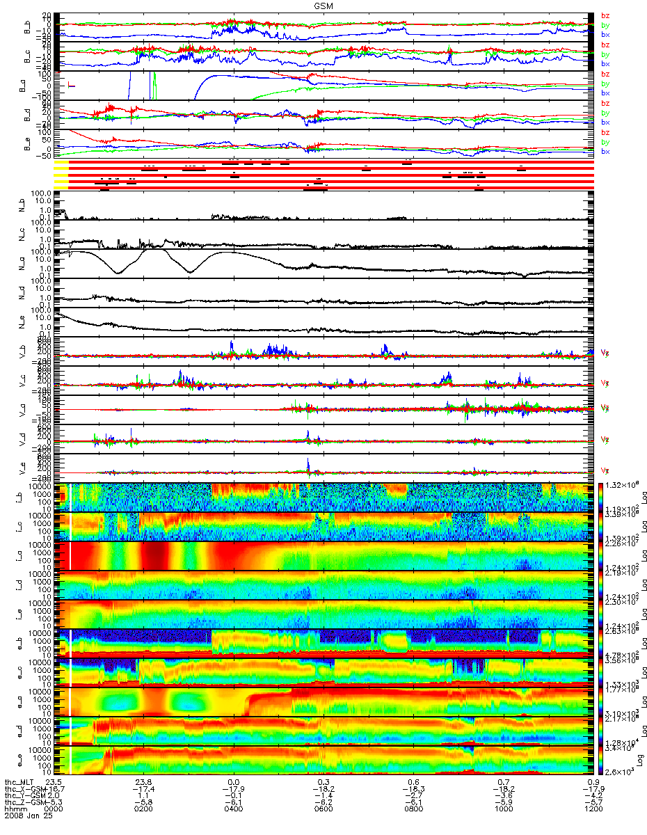Click the blue bx legend of B_a panel
The width and height of the screenshot is (647, 835).
click(605, 93)
